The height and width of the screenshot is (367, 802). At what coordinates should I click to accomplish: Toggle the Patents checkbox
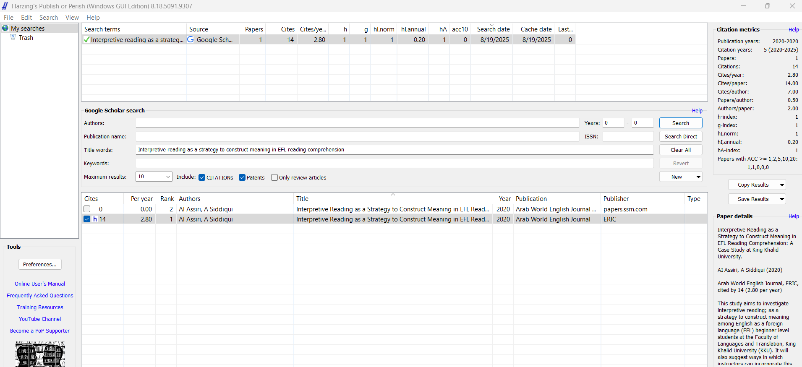point(242,177)
